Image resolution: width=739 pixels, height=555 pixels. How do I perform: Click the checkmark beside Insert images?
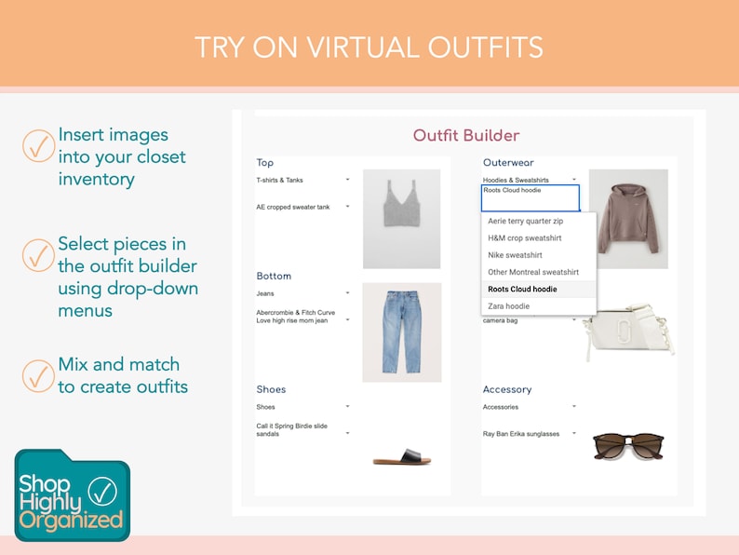(x=38, y=146)
